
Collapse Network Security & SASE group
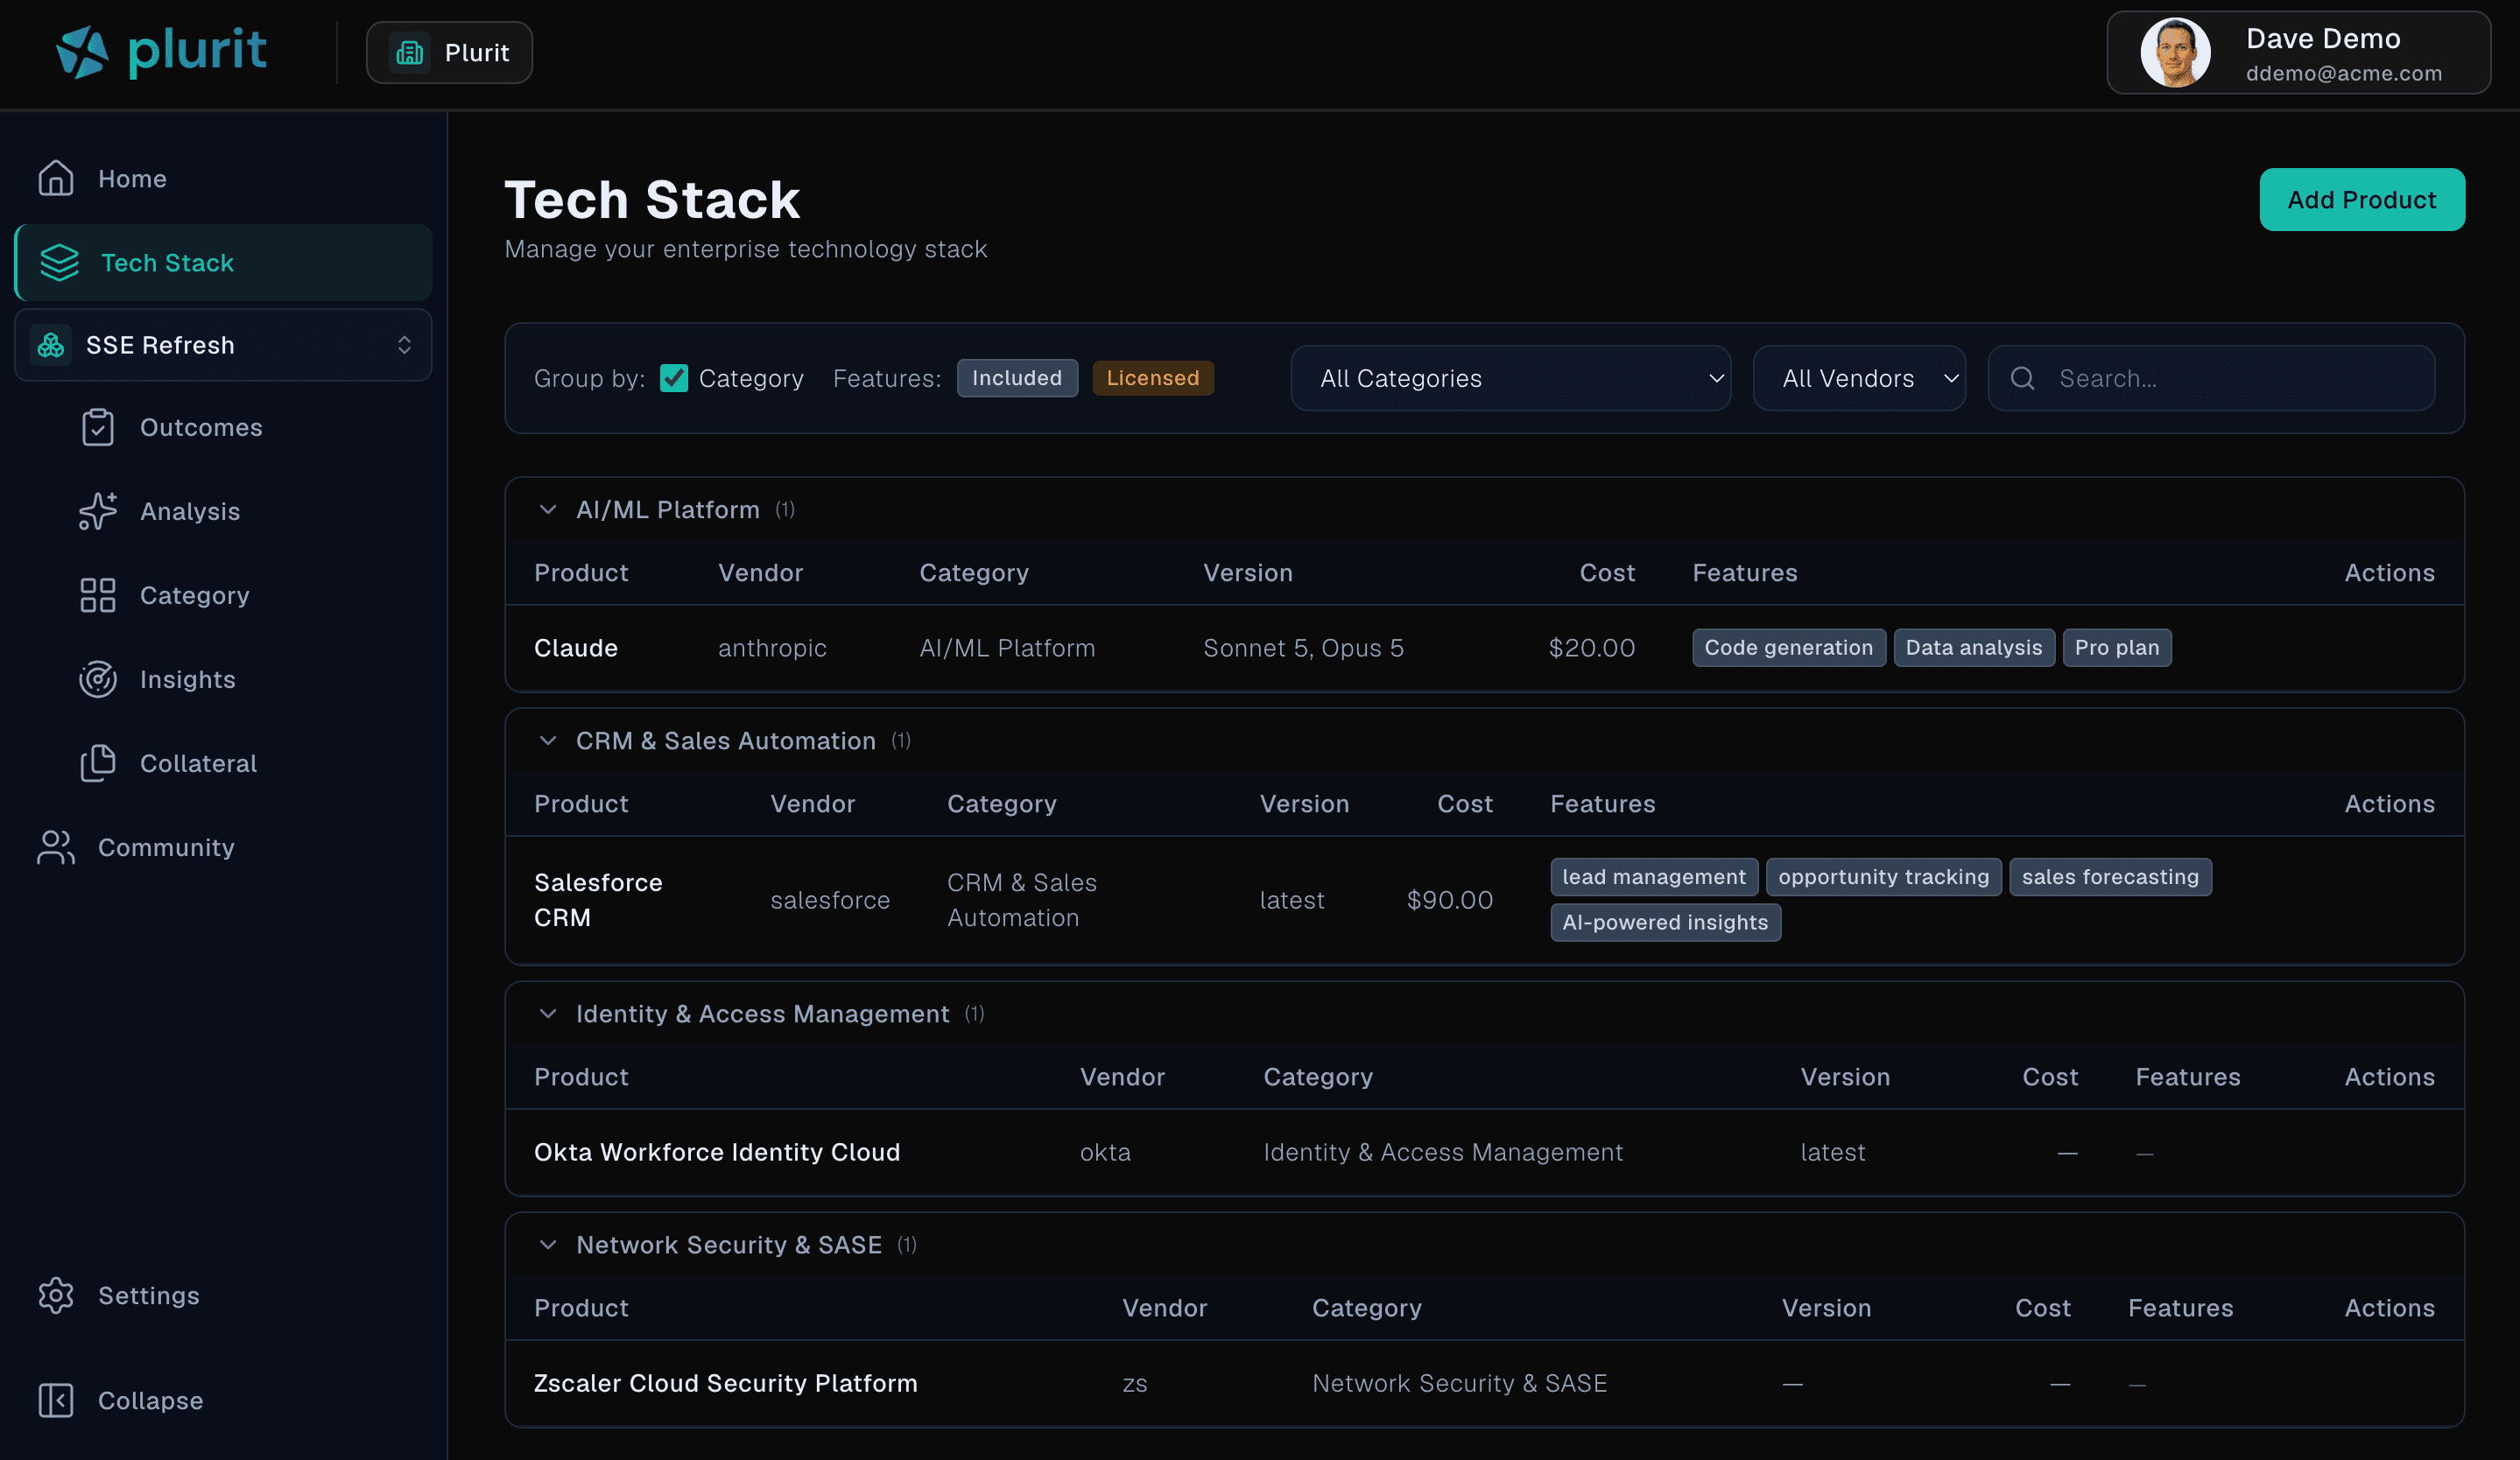548,1246
